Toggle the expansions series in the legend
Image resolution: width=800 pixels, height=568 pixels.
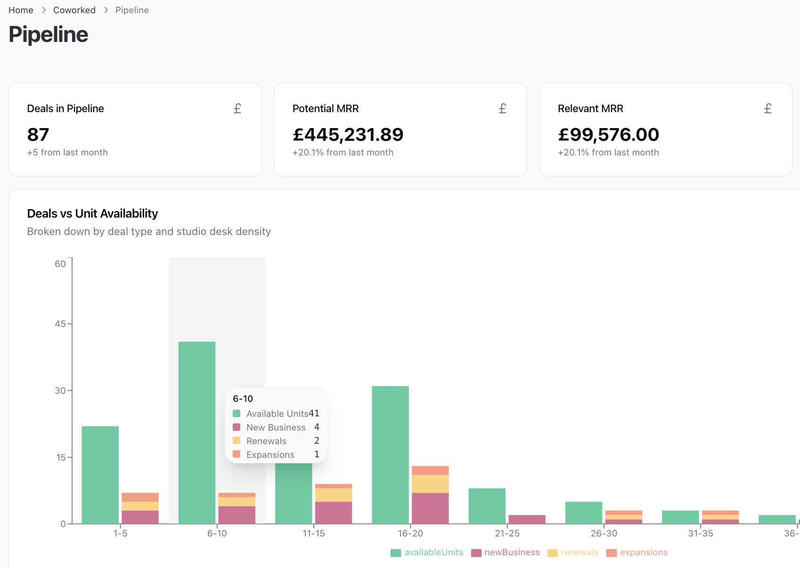coord(644,552)
